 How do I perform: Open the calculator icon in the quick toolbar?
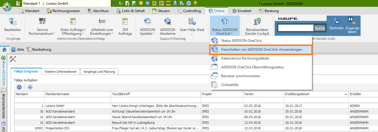pyautogui.click(x=175, y=3)
